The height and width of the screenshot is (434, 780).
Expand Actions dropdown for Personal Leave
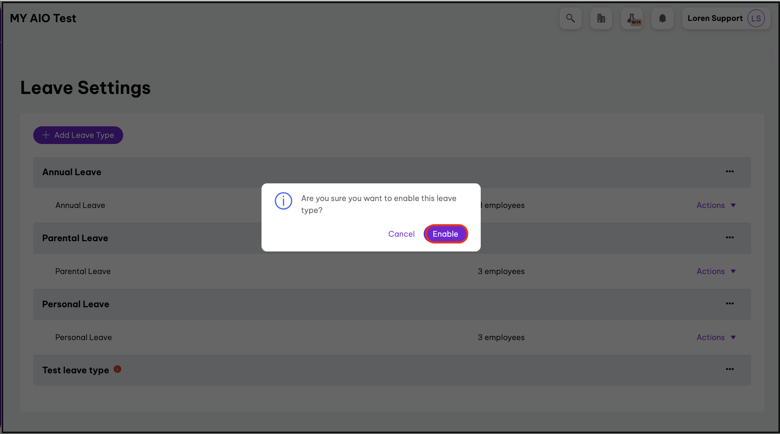click(x=716, y=338)
